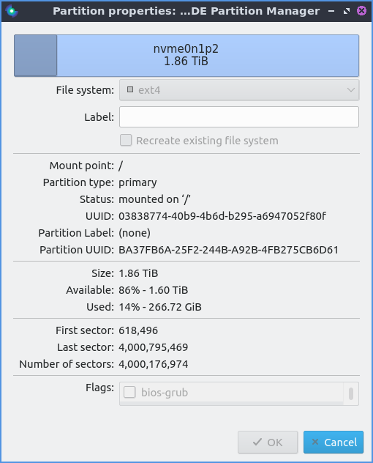Enable Recreate existing file system checkbox
The height and width of the screenshot is (463, 373).
tap(126, 140)
